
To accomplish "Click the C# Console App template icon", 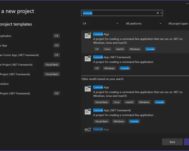I will [88, 36].
